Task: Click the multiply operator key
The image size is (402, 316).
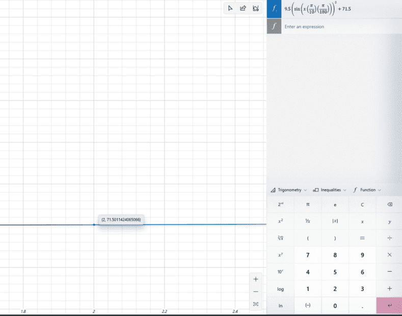Action: (389, 255)
